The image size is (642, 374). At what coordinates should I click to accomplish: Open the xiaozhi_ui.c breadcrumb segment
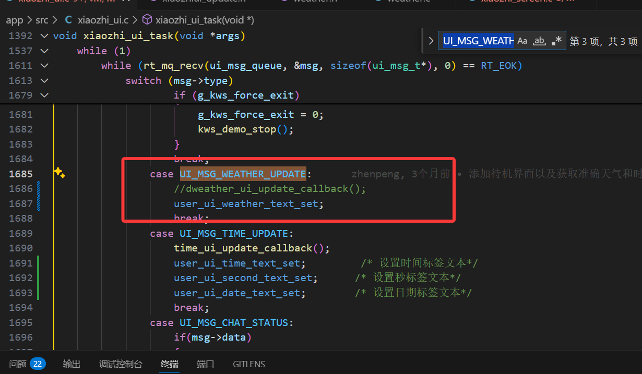[x=102, y=20]
